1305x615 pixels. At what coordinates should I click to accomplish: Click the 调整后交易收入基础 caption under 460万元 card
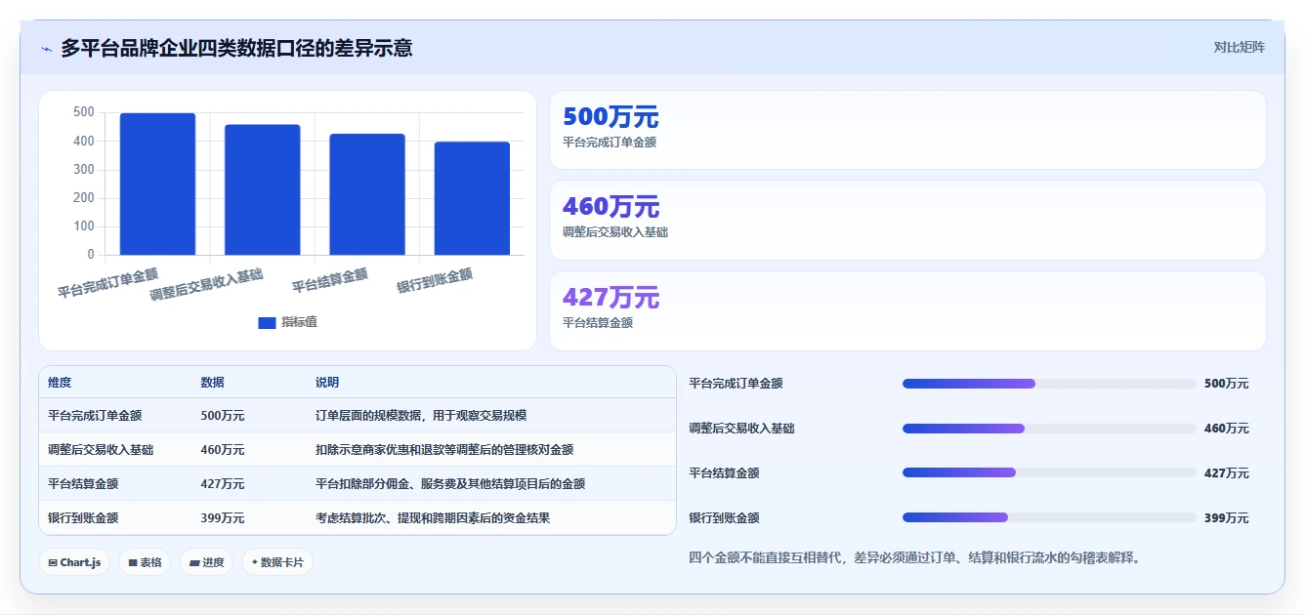(x=615, y=232)
